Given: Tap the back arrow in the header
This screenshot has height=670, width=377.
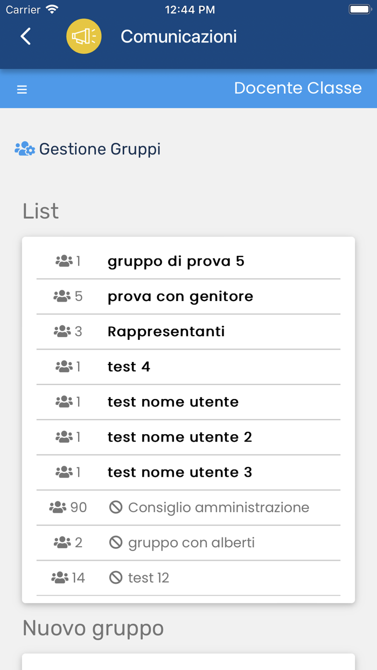Looking at the screenshot, I should [x=25, y=36].
